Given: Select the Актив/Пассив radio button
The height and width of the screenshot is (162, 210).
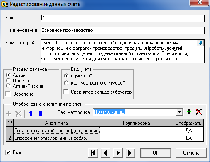Looking at the screenshot, I should (x=8, y=86).
